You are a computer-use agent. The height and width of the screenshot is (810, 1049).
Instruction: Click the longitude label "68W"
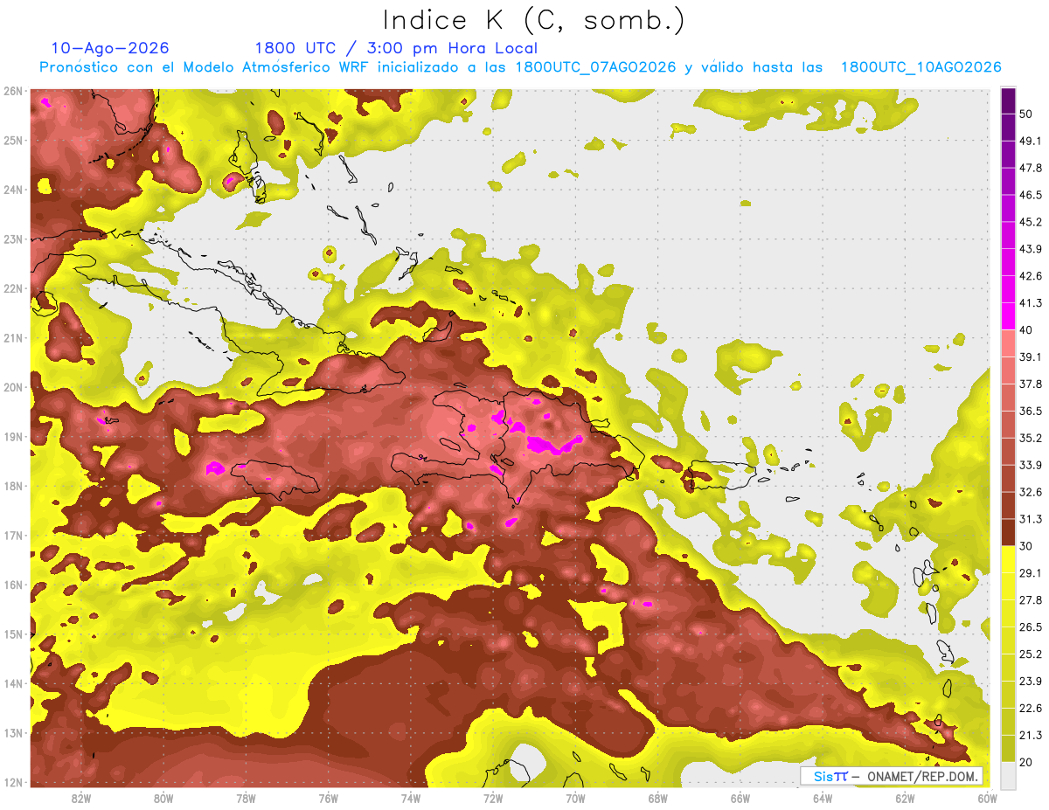click(657, 799)
